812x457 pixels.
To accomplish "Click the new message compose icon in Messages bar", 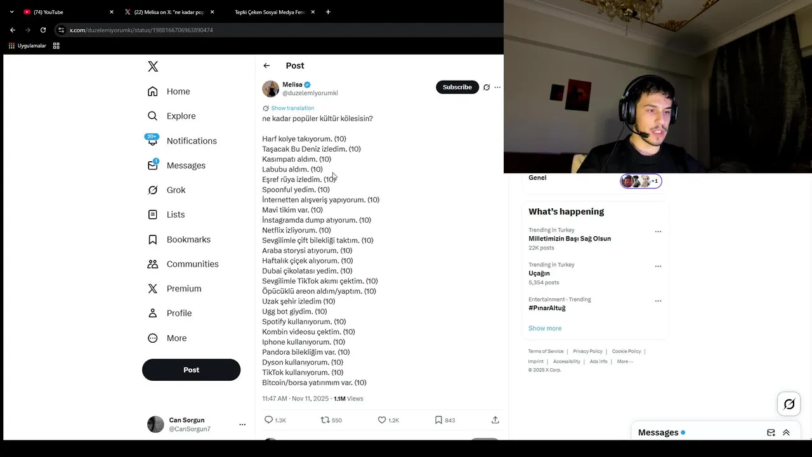I will pos(771,433).
